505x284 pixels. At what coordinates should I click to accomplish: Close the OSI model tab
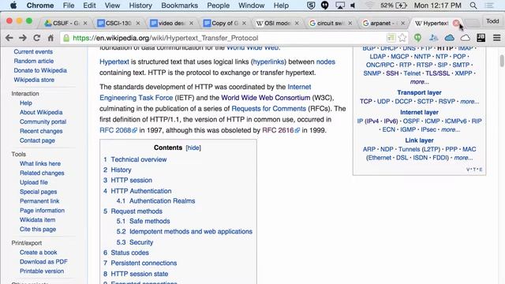(x=297, y=23)
